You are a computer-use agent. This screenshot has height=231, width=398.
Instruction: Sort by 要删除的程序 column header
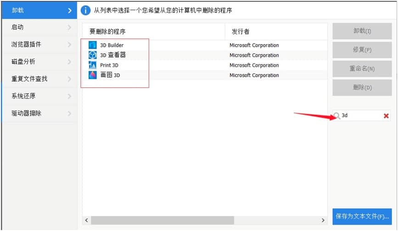coord(154,32)
